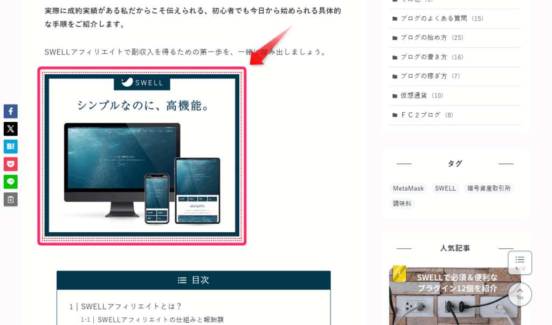Share the article on Facebook

click(11, 111)
